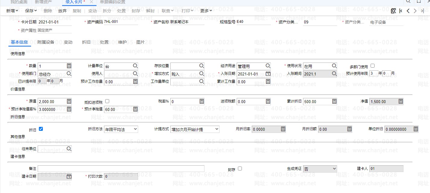Toggle 多部门使用 checkbox
The image size is (430, 193).
pos(372,66)
